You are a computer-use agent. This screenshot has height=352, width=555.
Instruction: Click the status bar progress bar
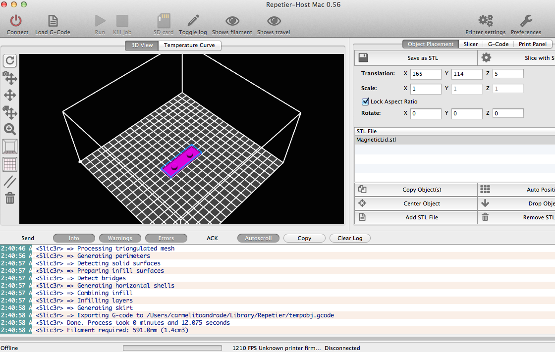pos(172,348)
